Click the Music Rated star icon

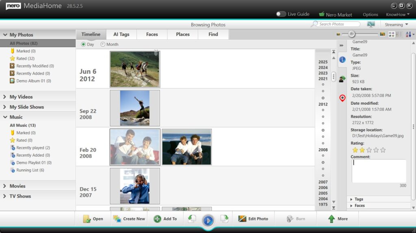(x=12, y=140)
